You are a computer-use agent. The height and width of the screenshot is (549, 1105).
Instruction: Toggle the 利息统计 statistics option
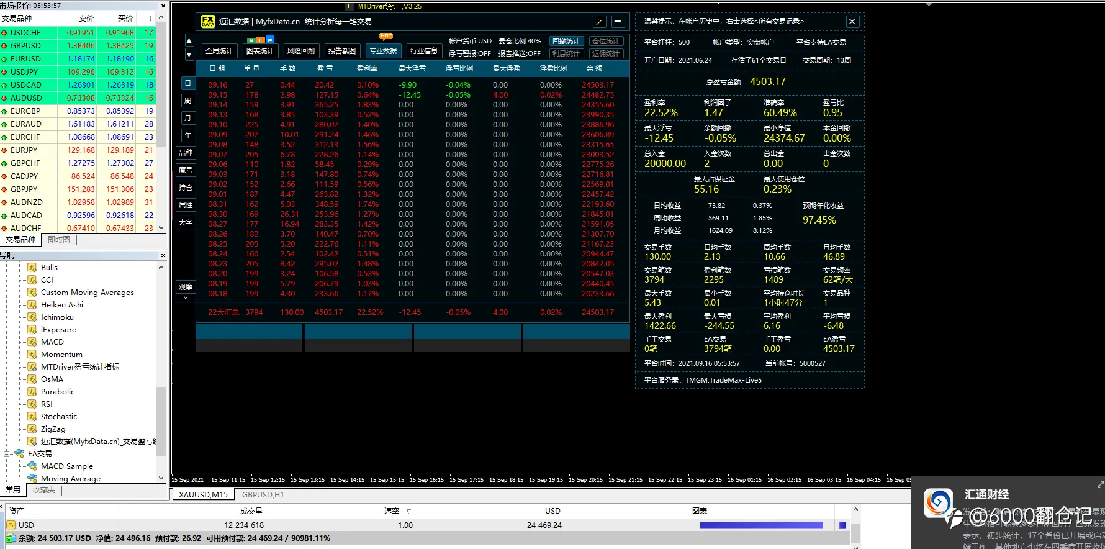pyautogui.click(x=566, y=54)
